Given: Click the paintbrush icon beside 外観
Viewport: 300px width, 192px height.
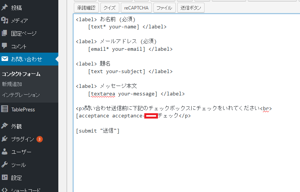Looking at the screenshot, I should click(x=5, y=126).
